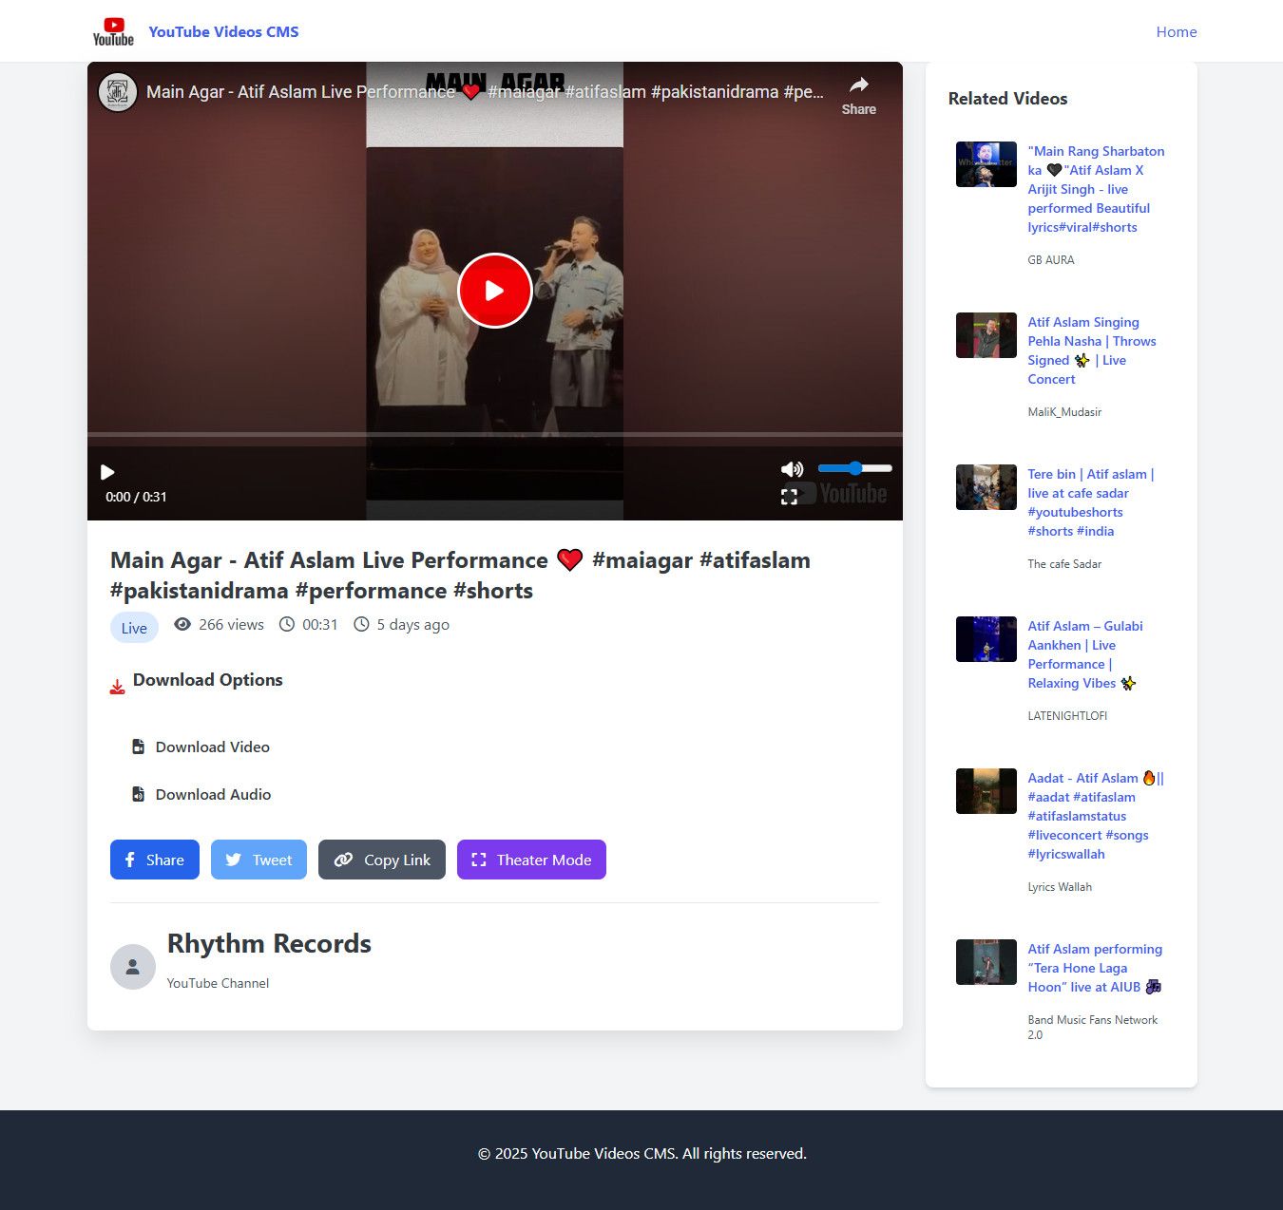The image size is (1283, 1210).
Task: Open the Tere bin cafe sadar video
Action: tap(1091, 502)
